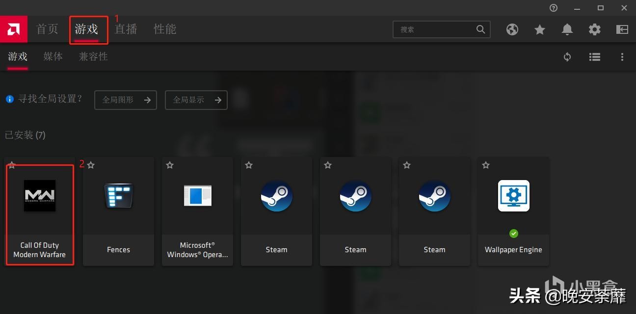Viewport: 636px width, 314px height.
Task: Toggle the favorite star on Fences
Action: (91, 165)
